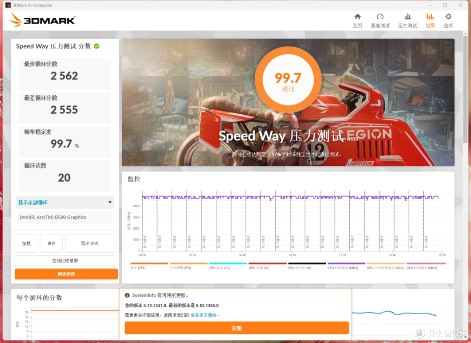Go to the 主页 home icon
The height and width of the screenshot is (343, 471).
[x=357, y=17]
